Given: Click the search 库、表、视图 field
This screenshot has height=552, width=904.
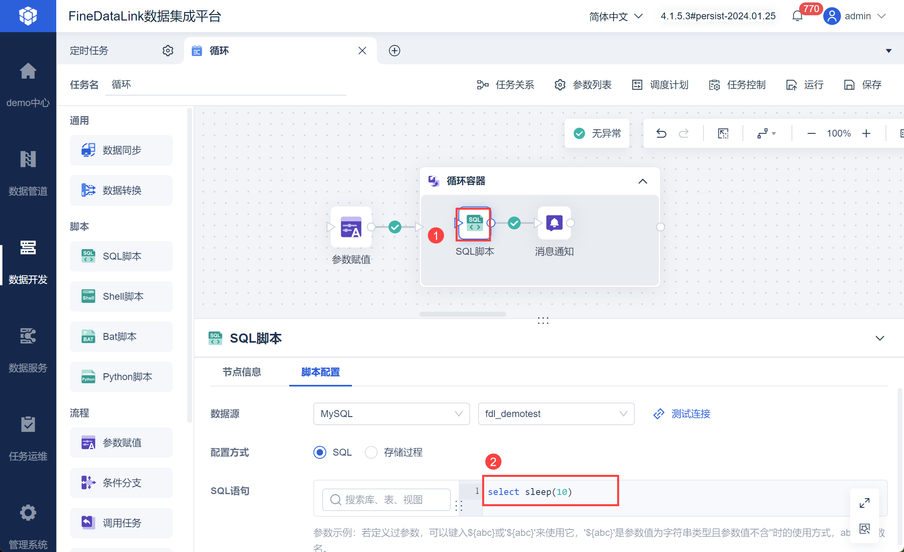Looking at the screenshot, I should [x=386, y=500].
